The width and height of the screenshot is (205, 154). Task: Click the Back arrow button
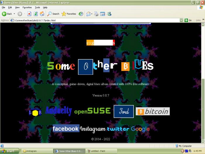[x=7, y=14]
